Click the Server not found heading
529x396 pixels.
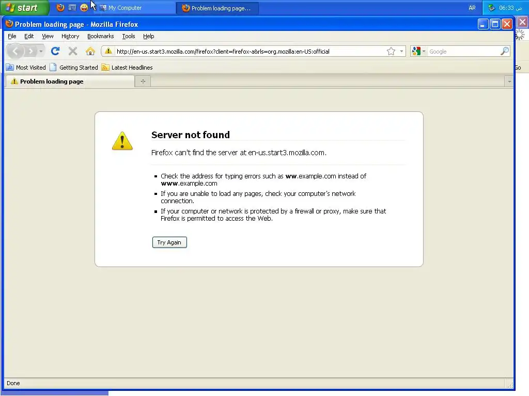tap(190, 135)
